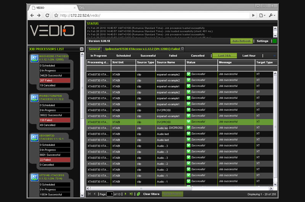Click the green status indicator square
Viewport: 305px width, 202px height.
pos(274,41)
